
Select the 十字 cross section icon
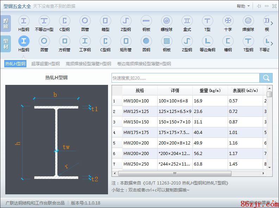(x=228, y=24)
